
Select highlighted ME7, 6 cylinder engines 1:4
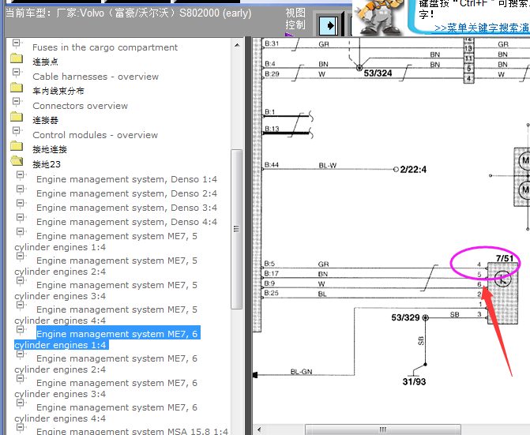[x=107, y=338]
